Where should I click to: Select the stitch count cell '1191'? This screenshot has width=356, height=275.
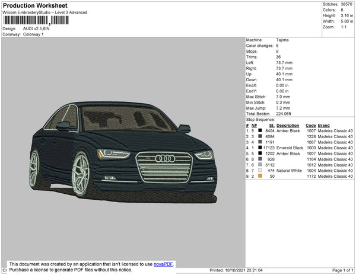270,142
